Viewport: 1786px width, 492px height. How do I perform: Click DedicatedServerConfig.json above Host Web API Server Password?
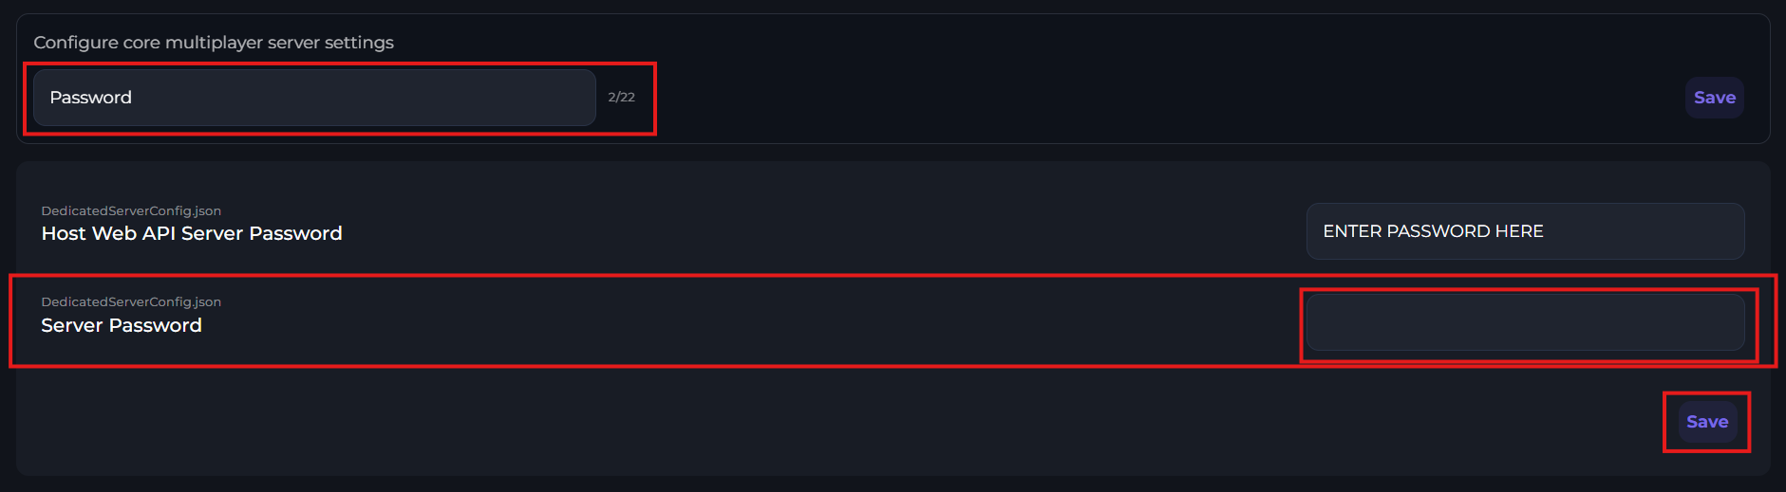[x=131, y=210]
